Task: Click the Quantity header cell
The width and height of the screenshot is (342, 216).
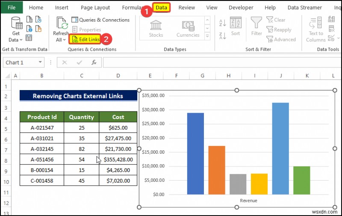Action: pos(81,117)
